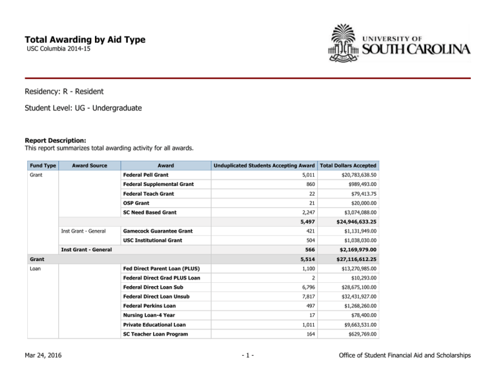
Task: Select the 'SC Need Based Grant' cell
Action: (166, 212)
